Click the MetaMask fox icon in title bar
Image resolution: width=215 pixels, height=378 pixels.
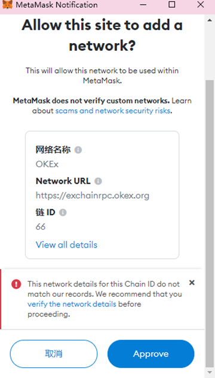(7, 5)
